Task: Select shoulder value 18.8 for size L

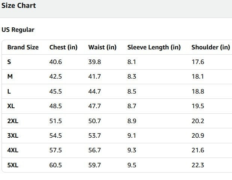Action: 198,92
